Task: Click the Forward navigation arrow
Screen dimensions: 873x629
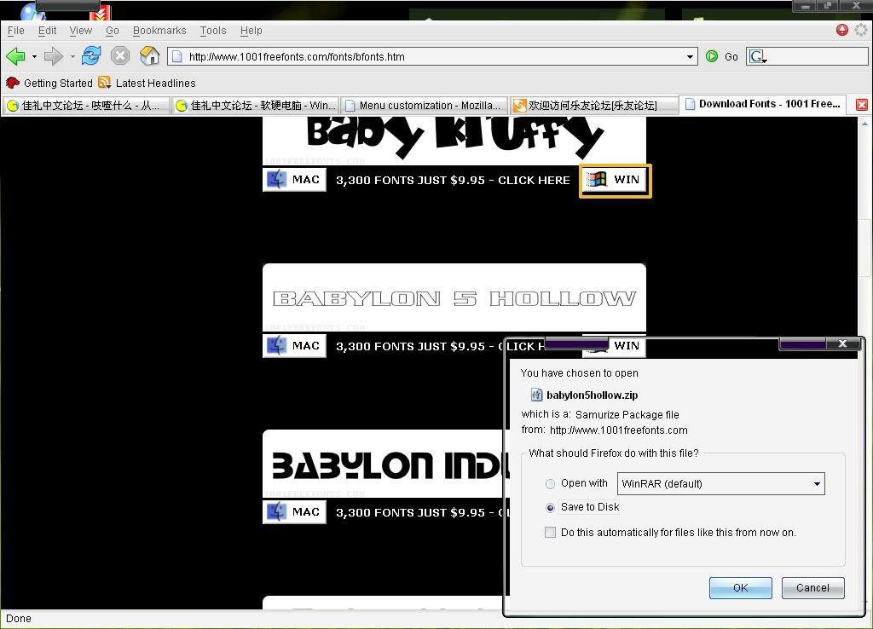Action: click(x=53, y=57)
